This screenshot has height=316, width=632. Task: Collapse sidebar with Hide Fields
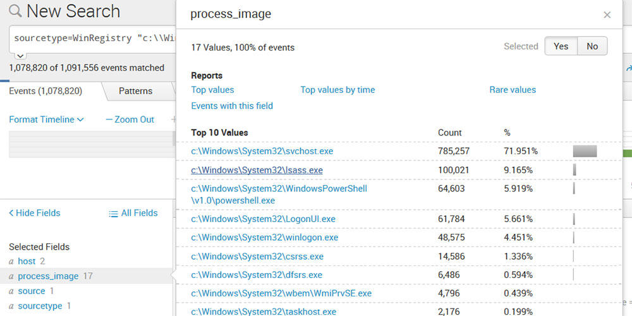pyautogui.click(x=35, y=213)
